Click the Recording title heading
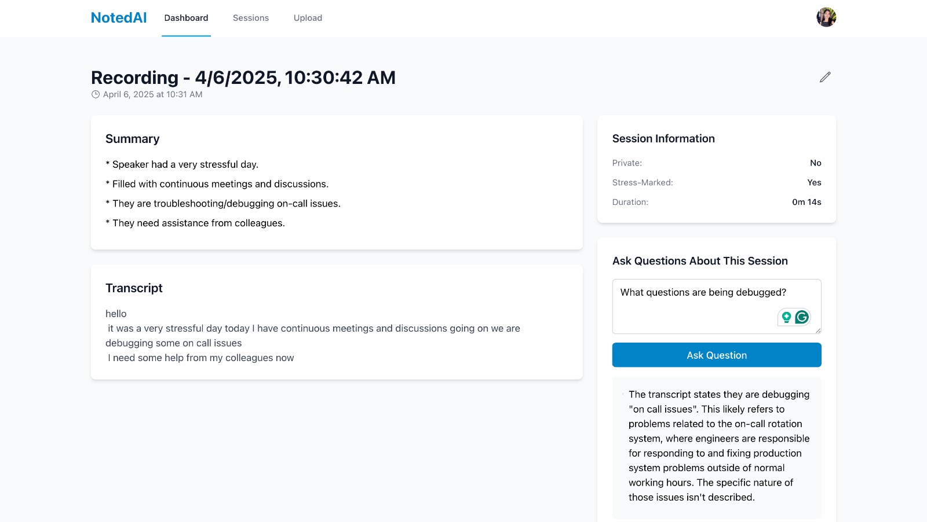The height and width of the screenshot is (522, 927). 243,78
